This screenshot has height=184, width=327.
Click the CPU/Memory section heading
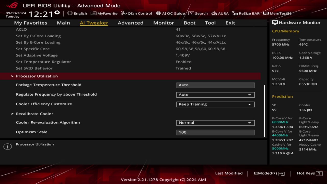(286, 31)
